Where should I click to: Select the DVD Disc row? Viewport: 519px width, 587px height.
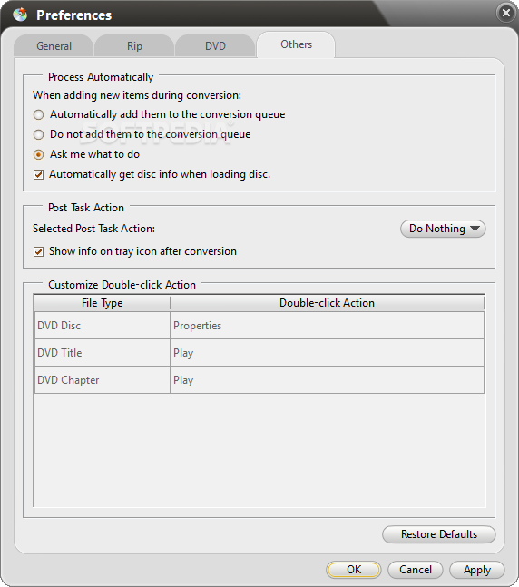click(259, 326)
